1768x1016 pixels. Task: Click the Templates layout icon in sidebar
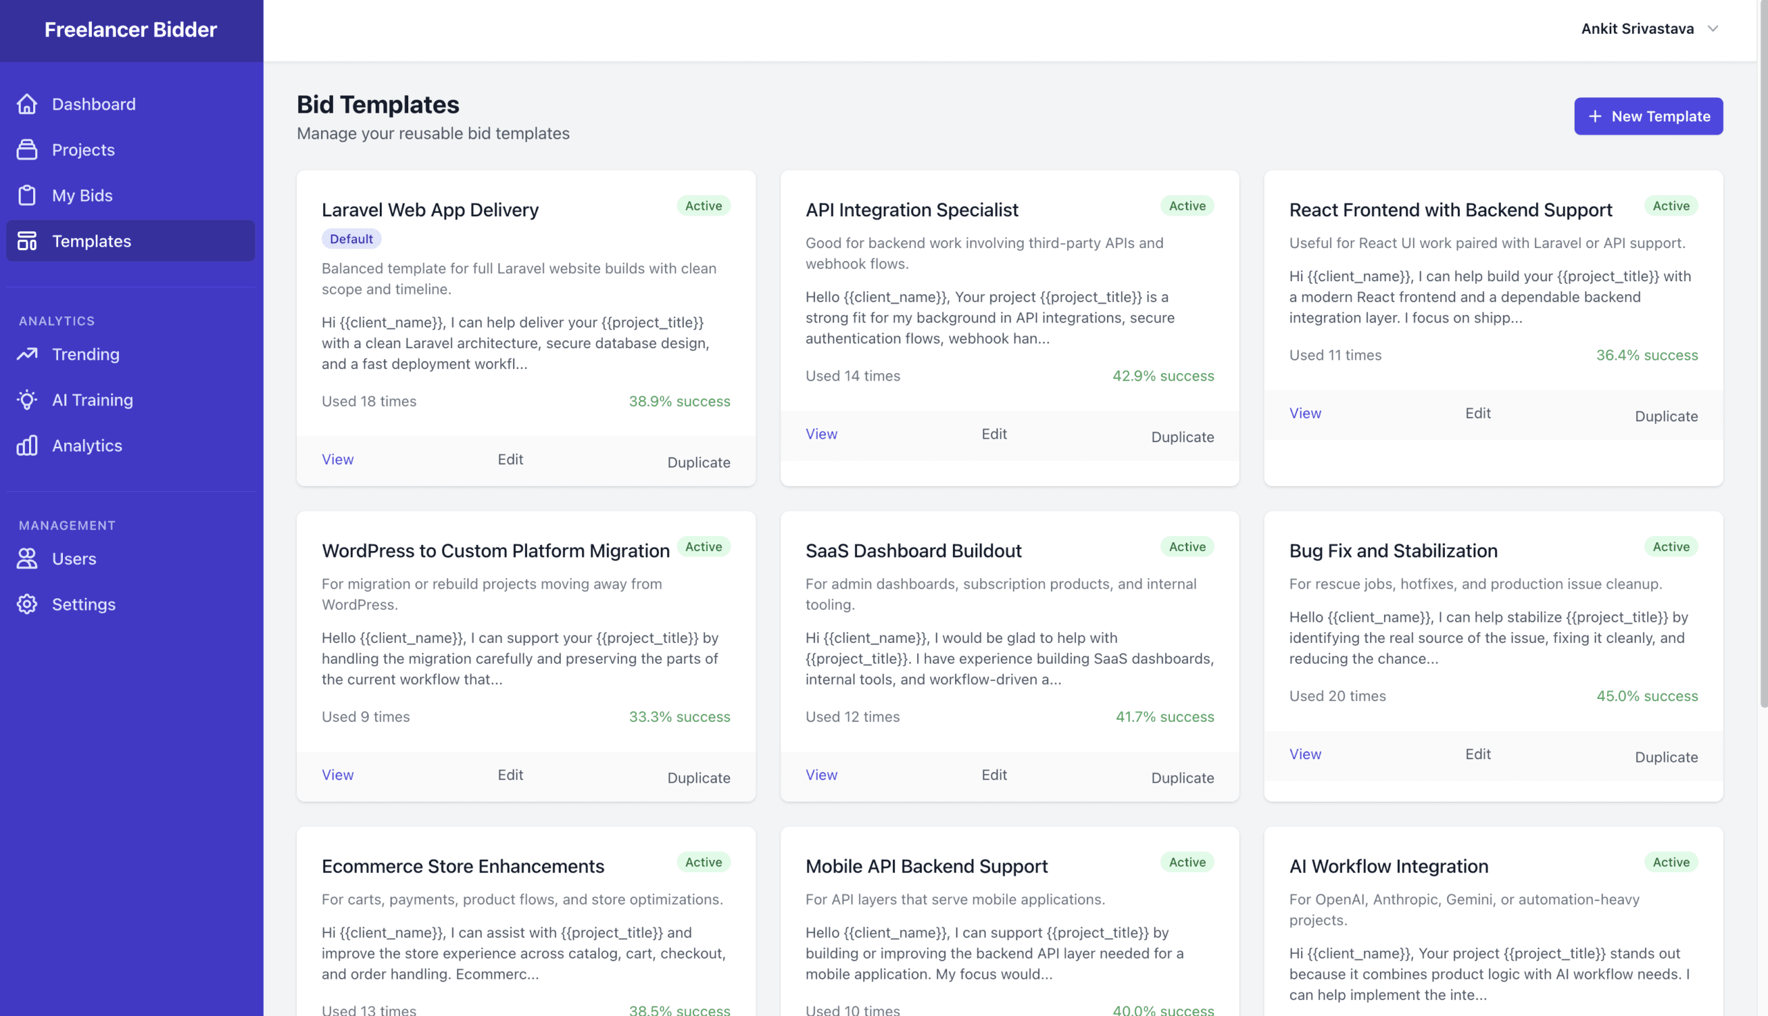coord(26,241)
